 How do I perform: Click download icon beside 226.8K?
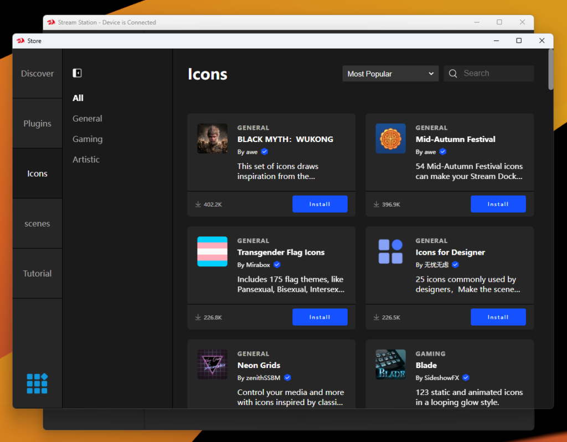(x=198, y=317)
